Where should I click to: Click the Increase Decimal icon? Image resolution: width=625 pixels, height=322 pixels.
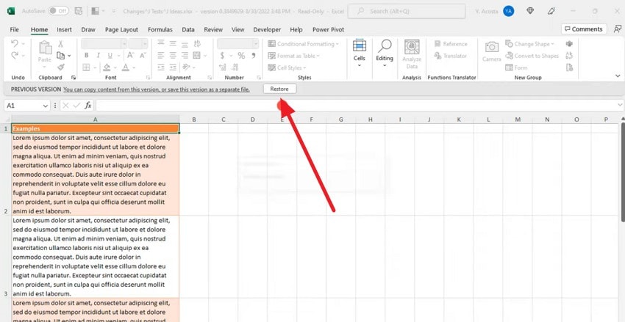coord(222,67)
